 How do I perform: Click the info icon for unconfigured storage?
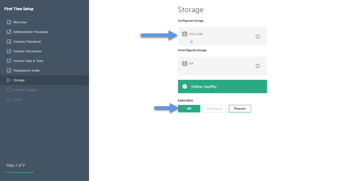click(258, 66)
